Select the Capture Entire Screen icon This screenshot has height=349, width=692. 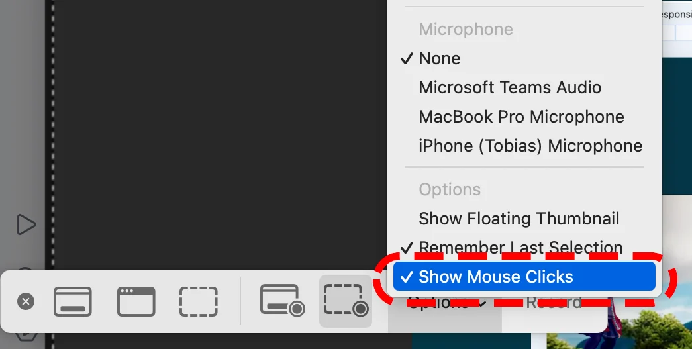coord(73,301)
